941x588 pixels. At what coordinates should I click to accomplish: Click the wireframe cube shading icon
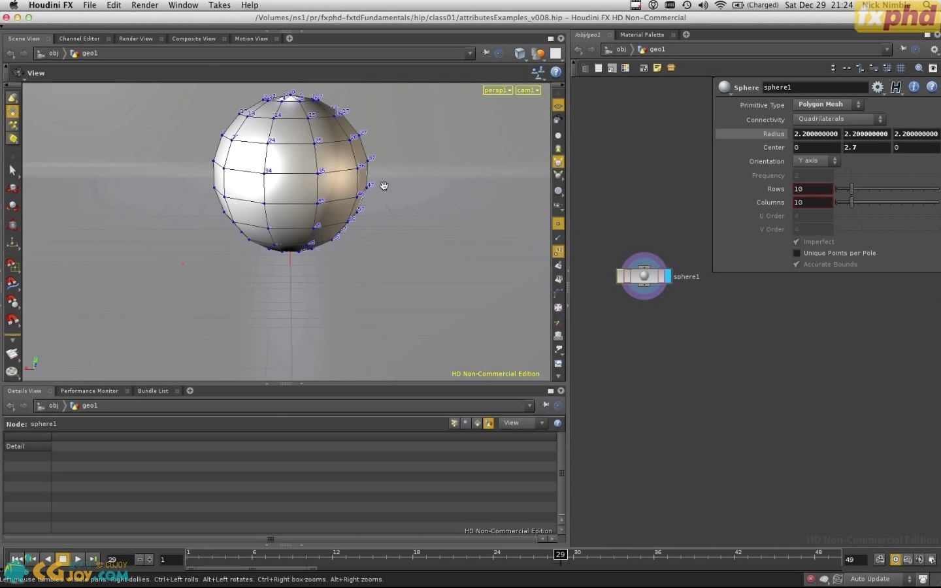click(520, 54)
